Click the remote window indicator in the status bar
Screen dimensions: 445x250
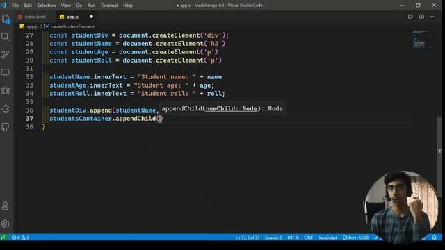click(x=3, y=237)
